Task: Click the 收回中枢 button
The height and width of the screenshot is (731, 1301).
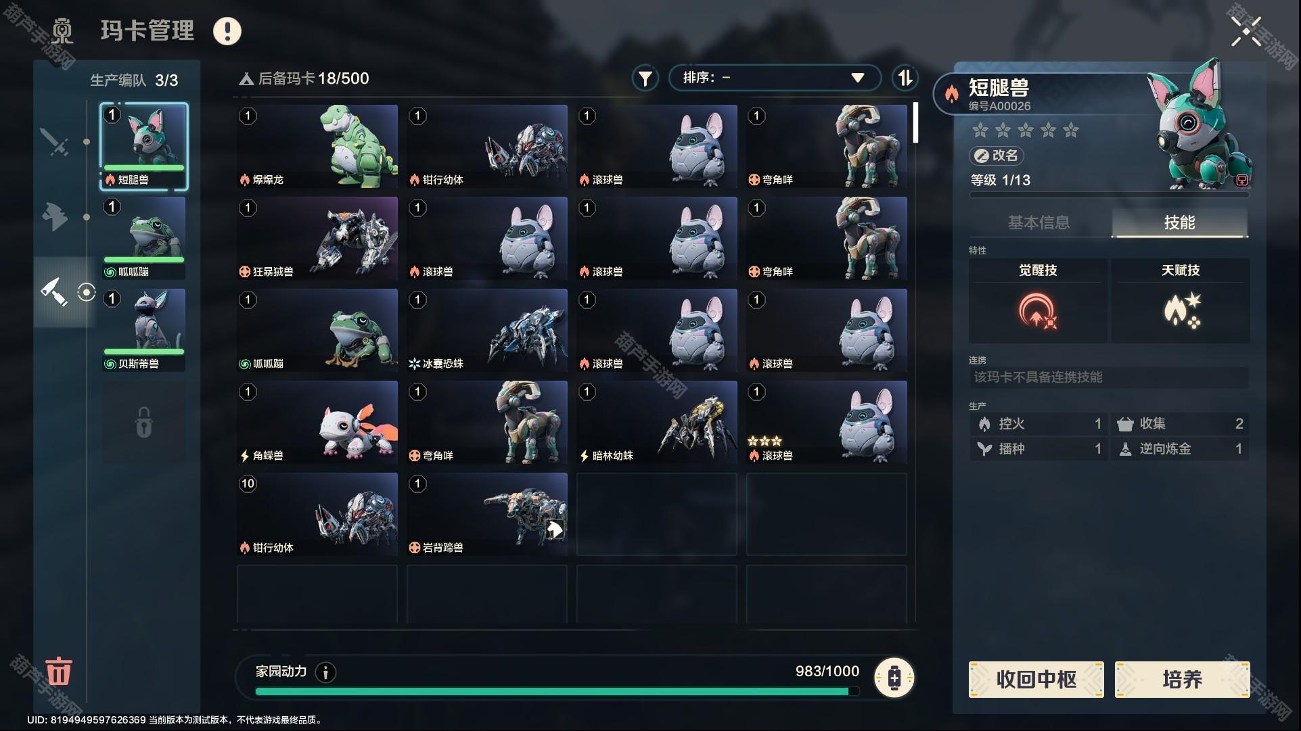Action: 1036,679
